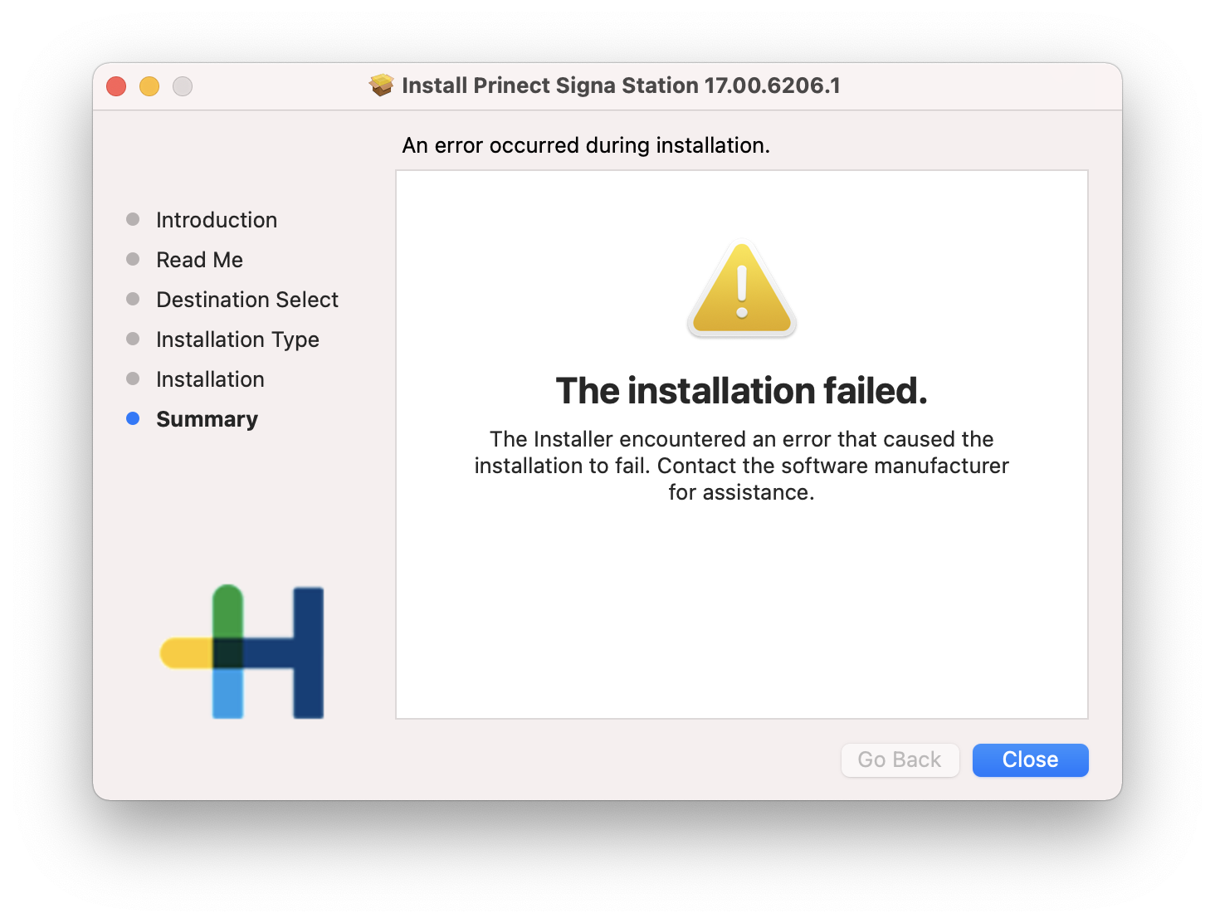
Task: Click the installer error description paragraph
Action: (x=741, y=466)
